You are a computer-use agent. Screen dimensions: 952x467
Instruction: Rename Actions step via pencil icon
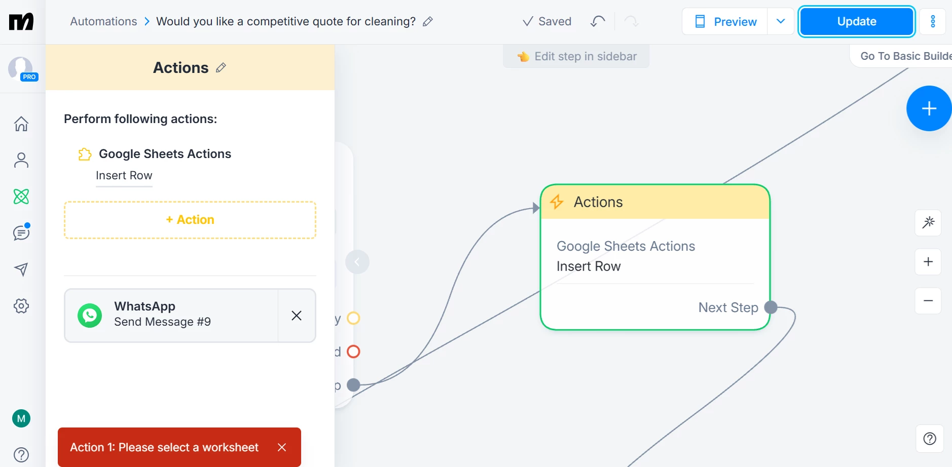[x=221, y=68]
